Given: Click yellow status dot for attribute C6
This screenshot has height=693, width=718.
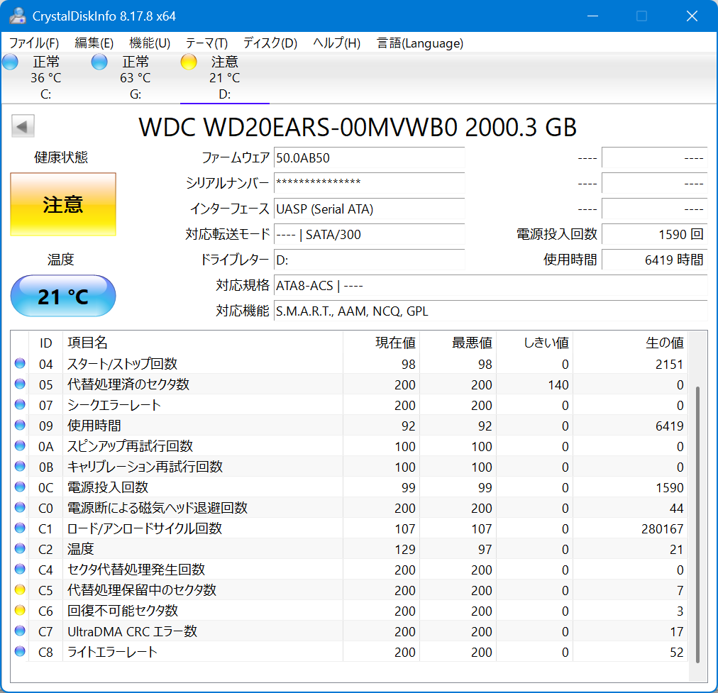Looking at the screenshot, I should tap(20, 610).
